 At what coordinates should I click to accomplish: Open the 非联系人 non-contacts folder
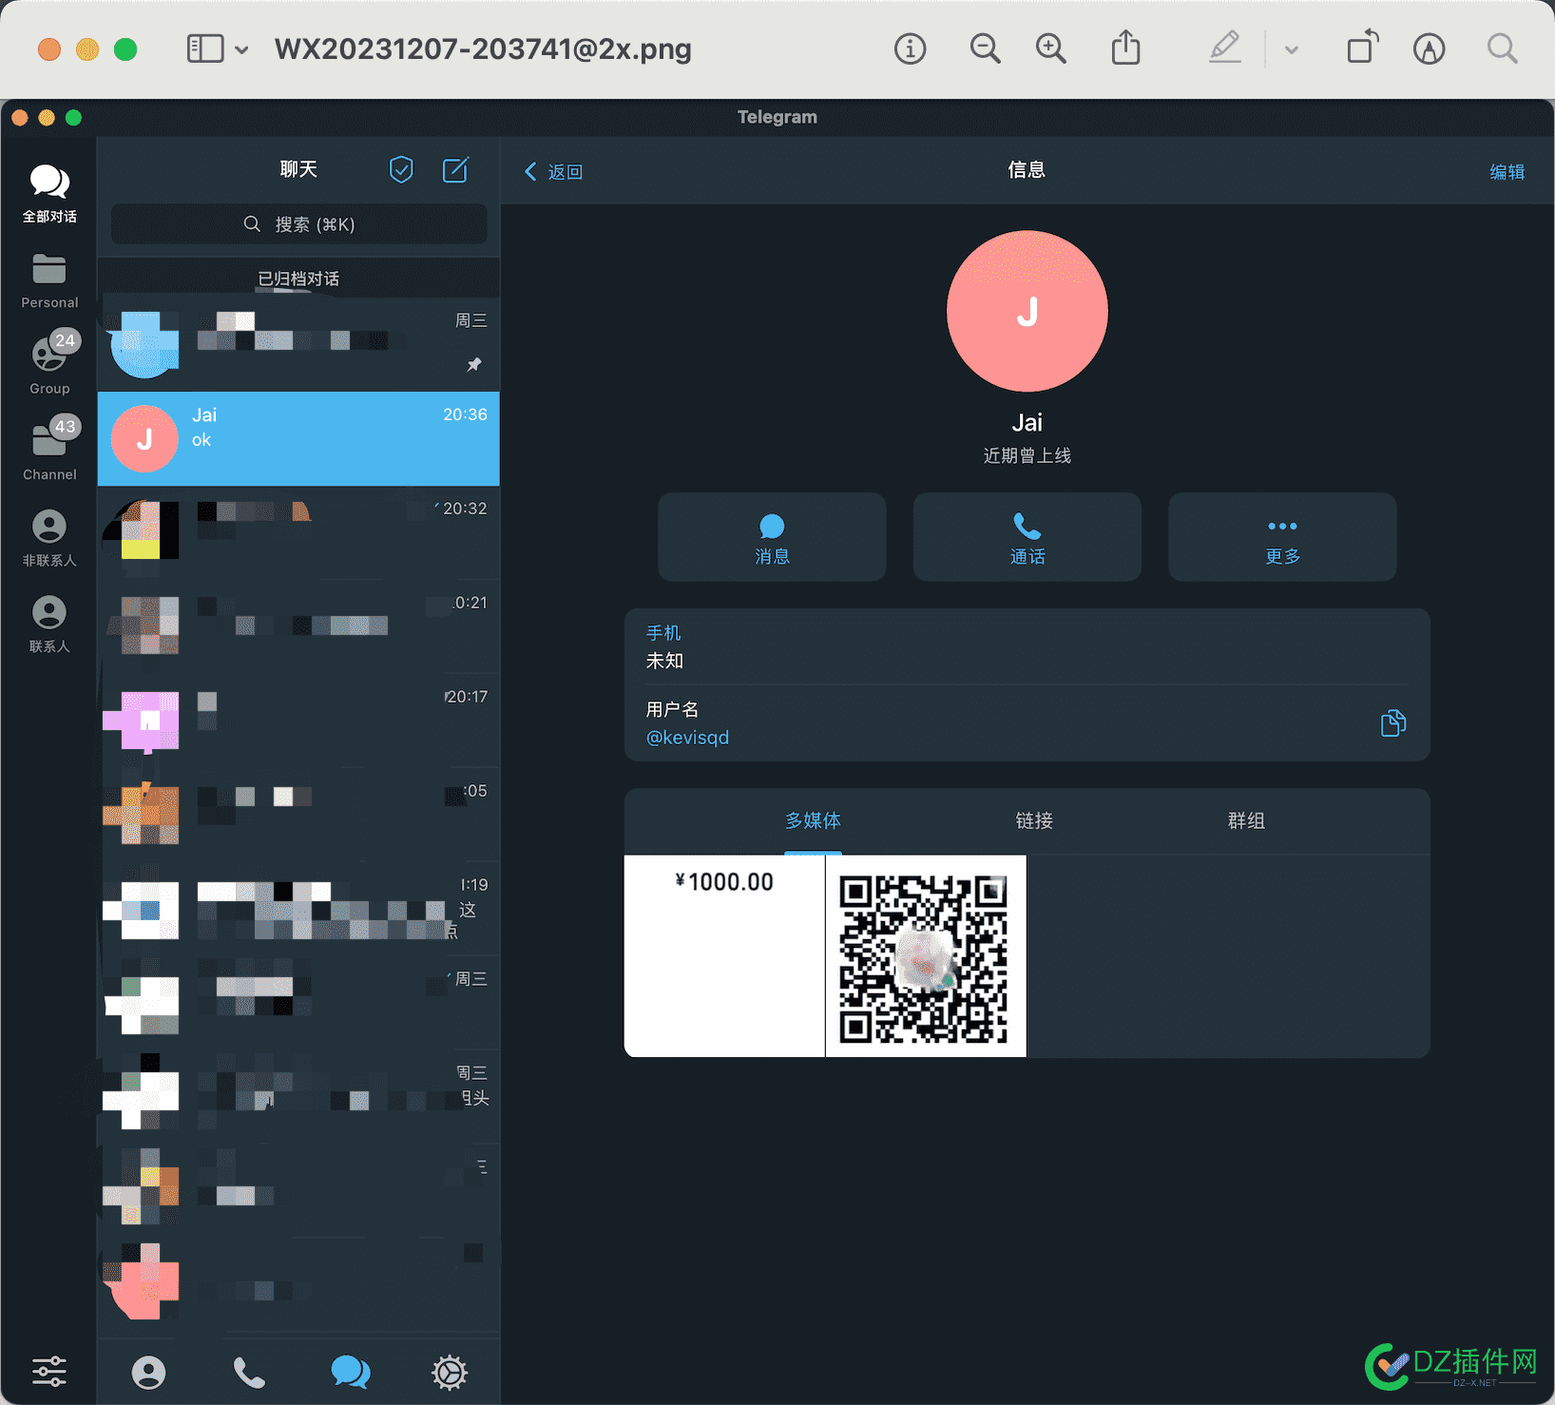[x=49, y=538]
